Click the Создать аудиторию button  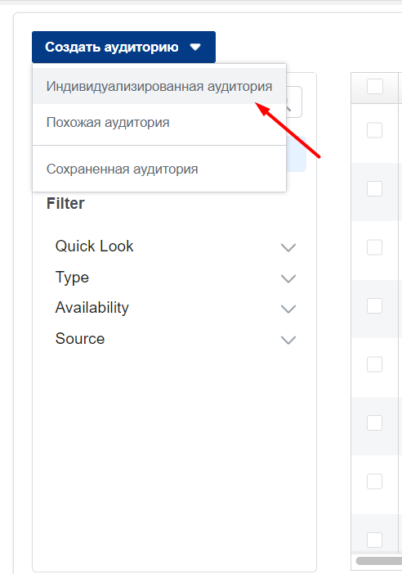[123, 47]
